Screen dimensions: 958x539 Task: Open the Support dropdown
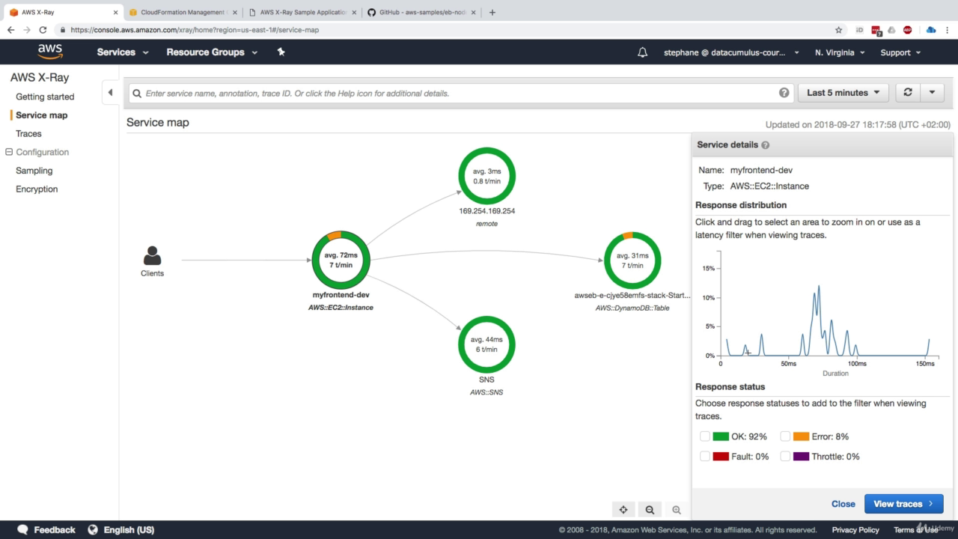(x=900, y=52)
